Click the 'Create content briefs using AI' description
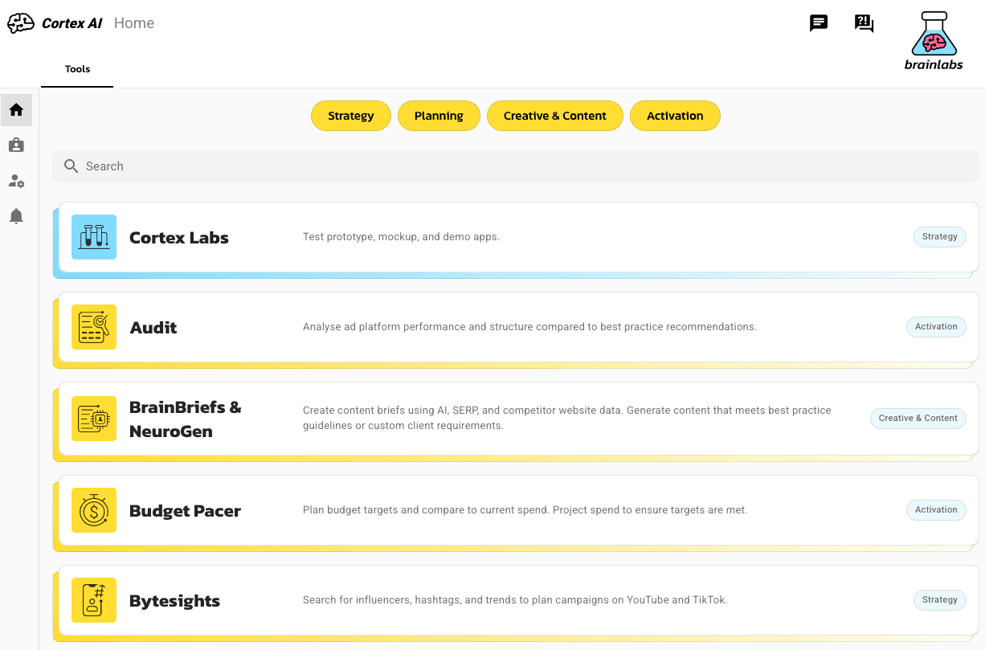 [567, 418]
